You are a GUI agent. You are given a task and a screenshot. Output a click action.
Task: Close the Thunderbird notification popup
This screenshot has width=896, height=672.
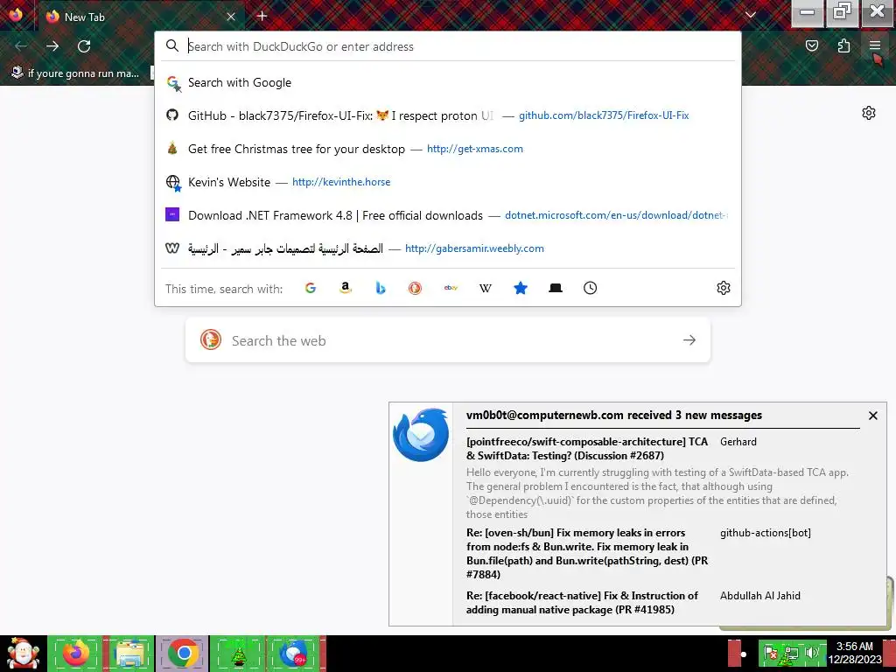pos(873,416)
